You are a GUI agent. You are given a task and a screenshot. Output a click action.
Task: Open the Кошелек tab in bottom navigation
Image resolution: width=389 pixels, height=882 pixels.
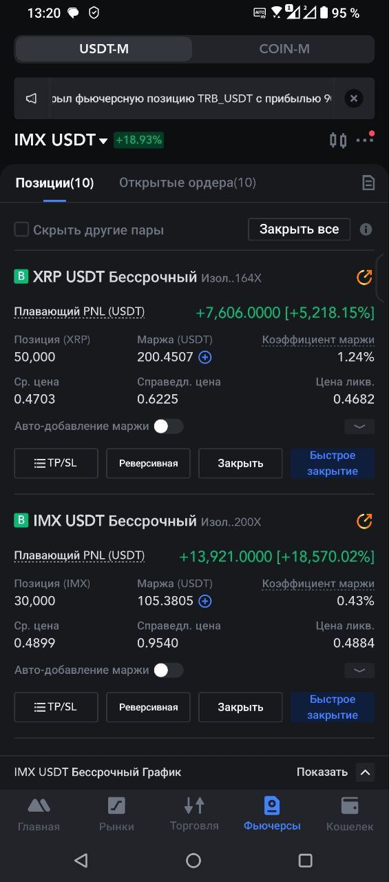[x=350, y=813]
